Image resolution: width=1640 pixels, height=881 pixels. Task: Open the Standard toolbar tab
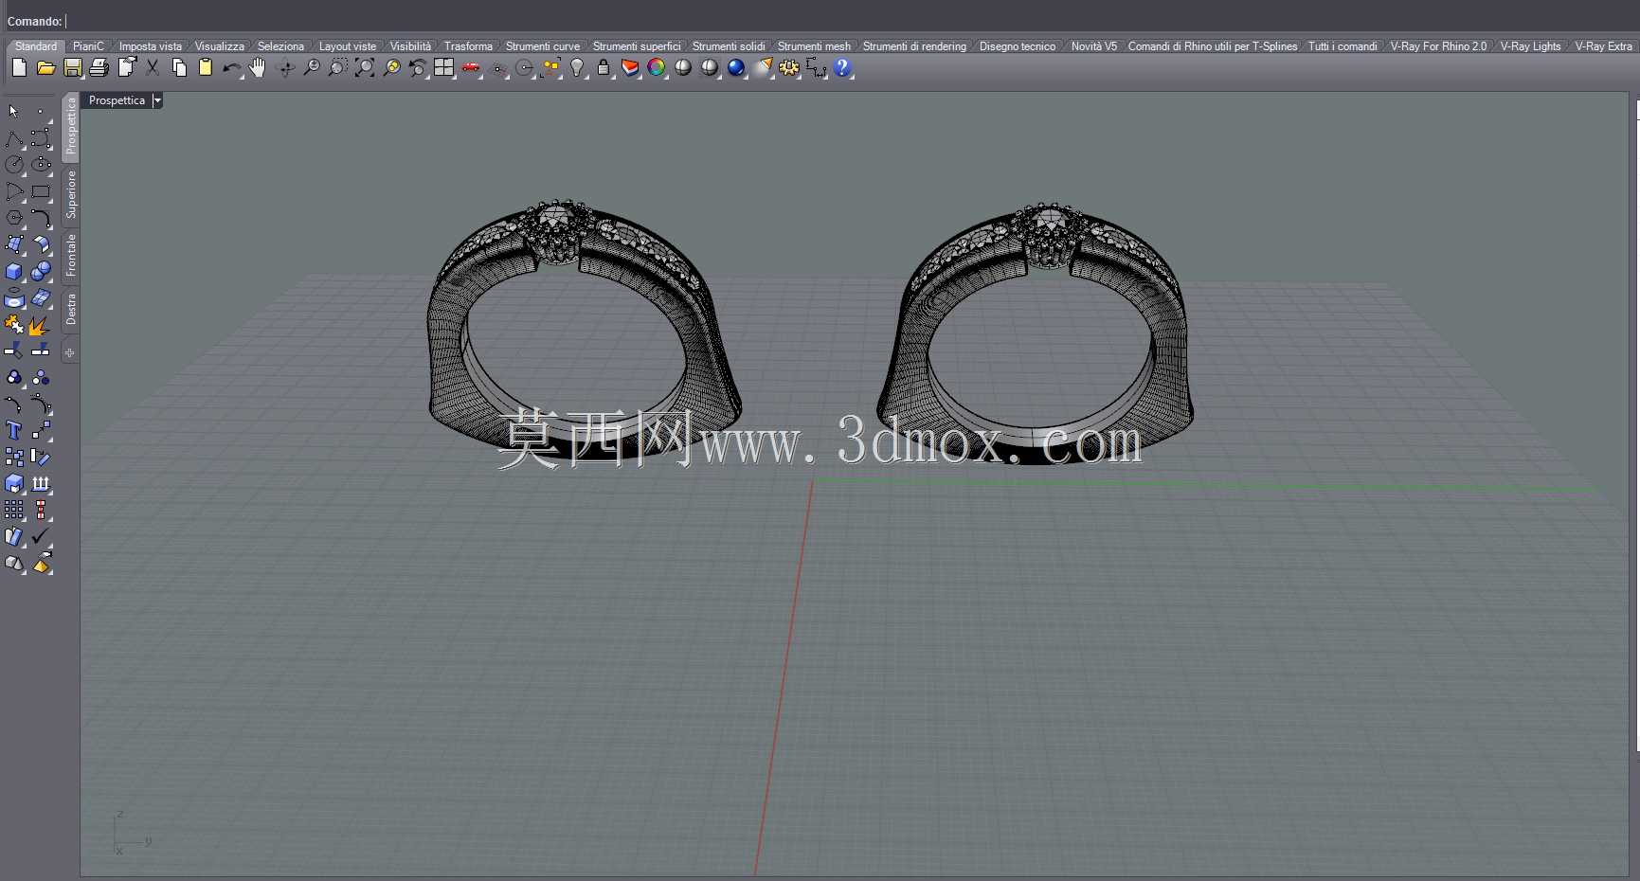(36, 46)
